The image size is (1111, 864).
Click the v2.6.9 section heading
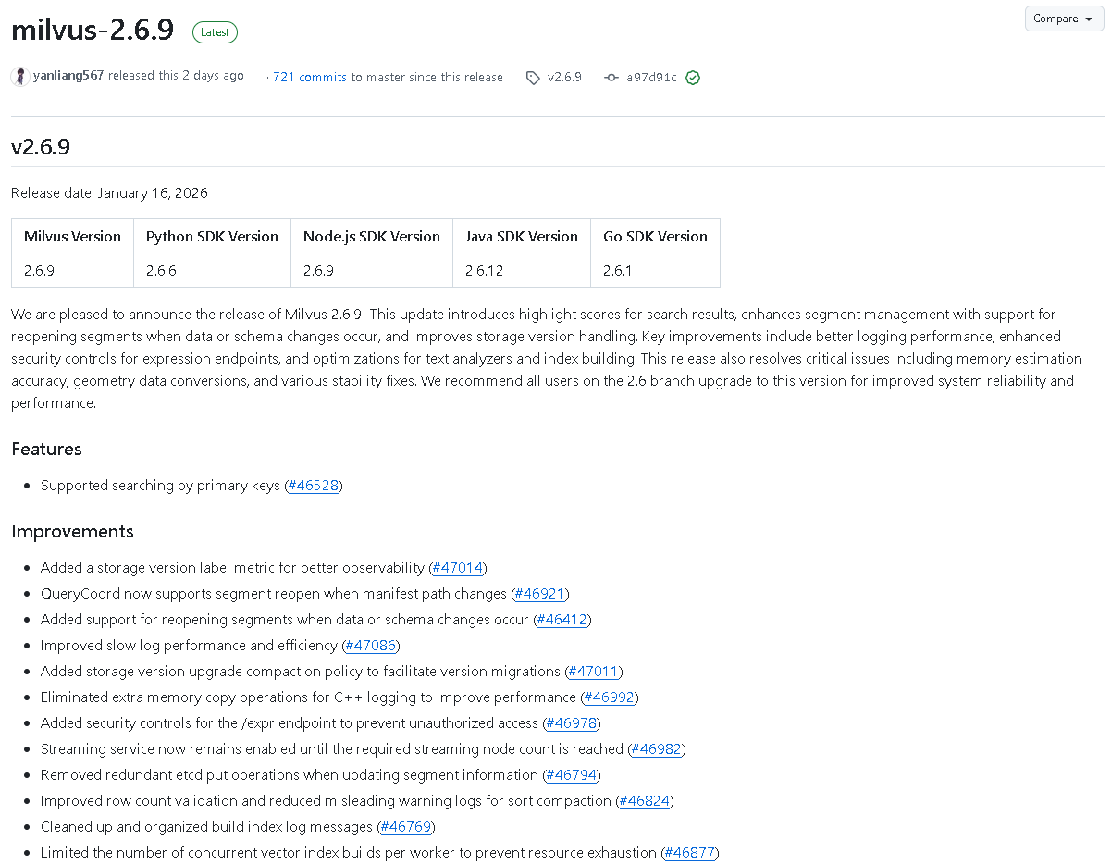pyautogui.click(x=41, y=146)
